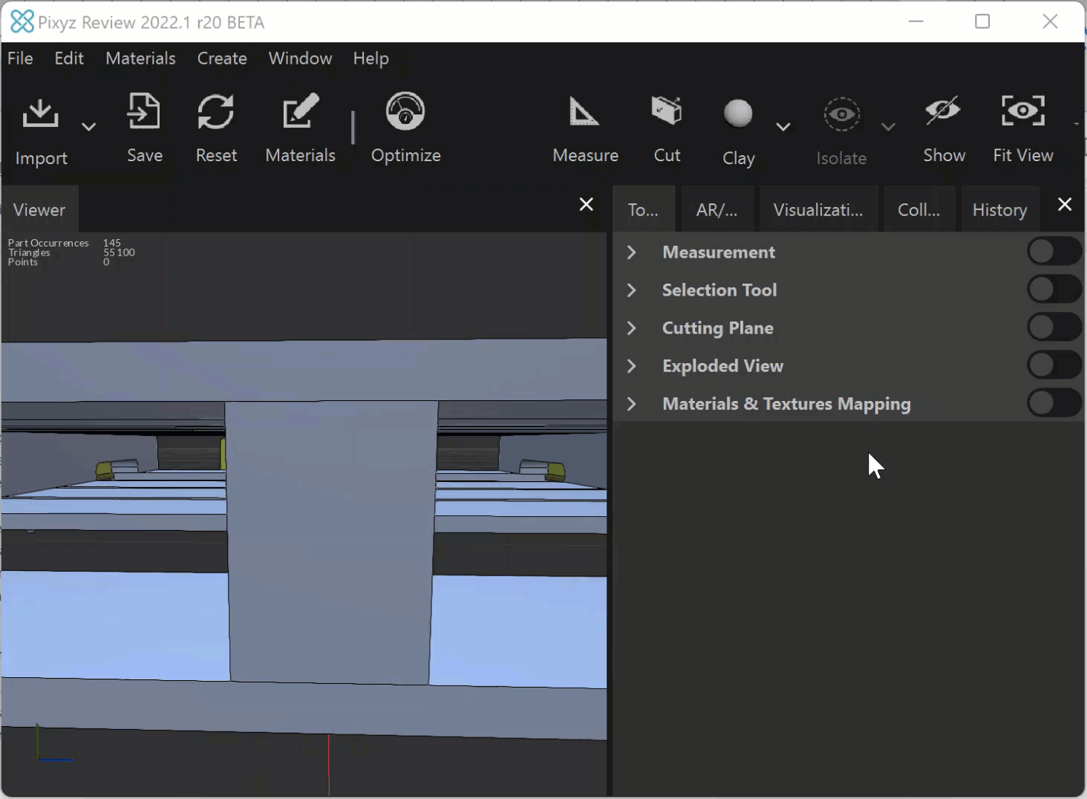This screenshot has width=1087, height=799.
Task: Expand the Cutting Plane section chevron
Action: (632, 328)
